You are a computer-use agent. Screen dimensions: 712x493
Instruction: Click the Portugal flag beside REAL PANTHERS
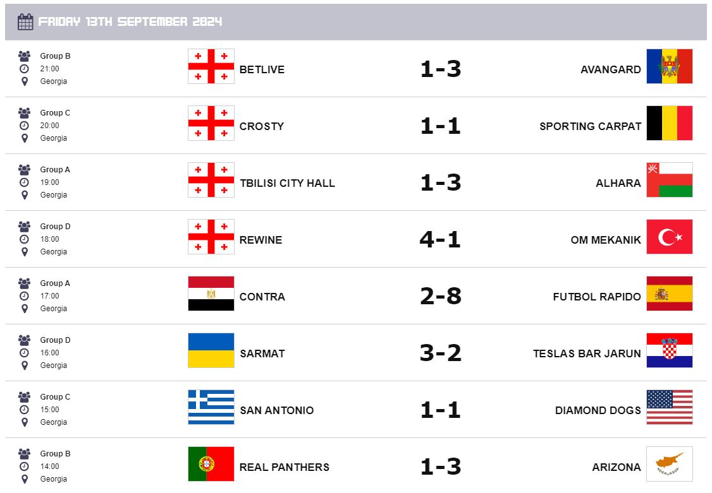tap(211, 464)
